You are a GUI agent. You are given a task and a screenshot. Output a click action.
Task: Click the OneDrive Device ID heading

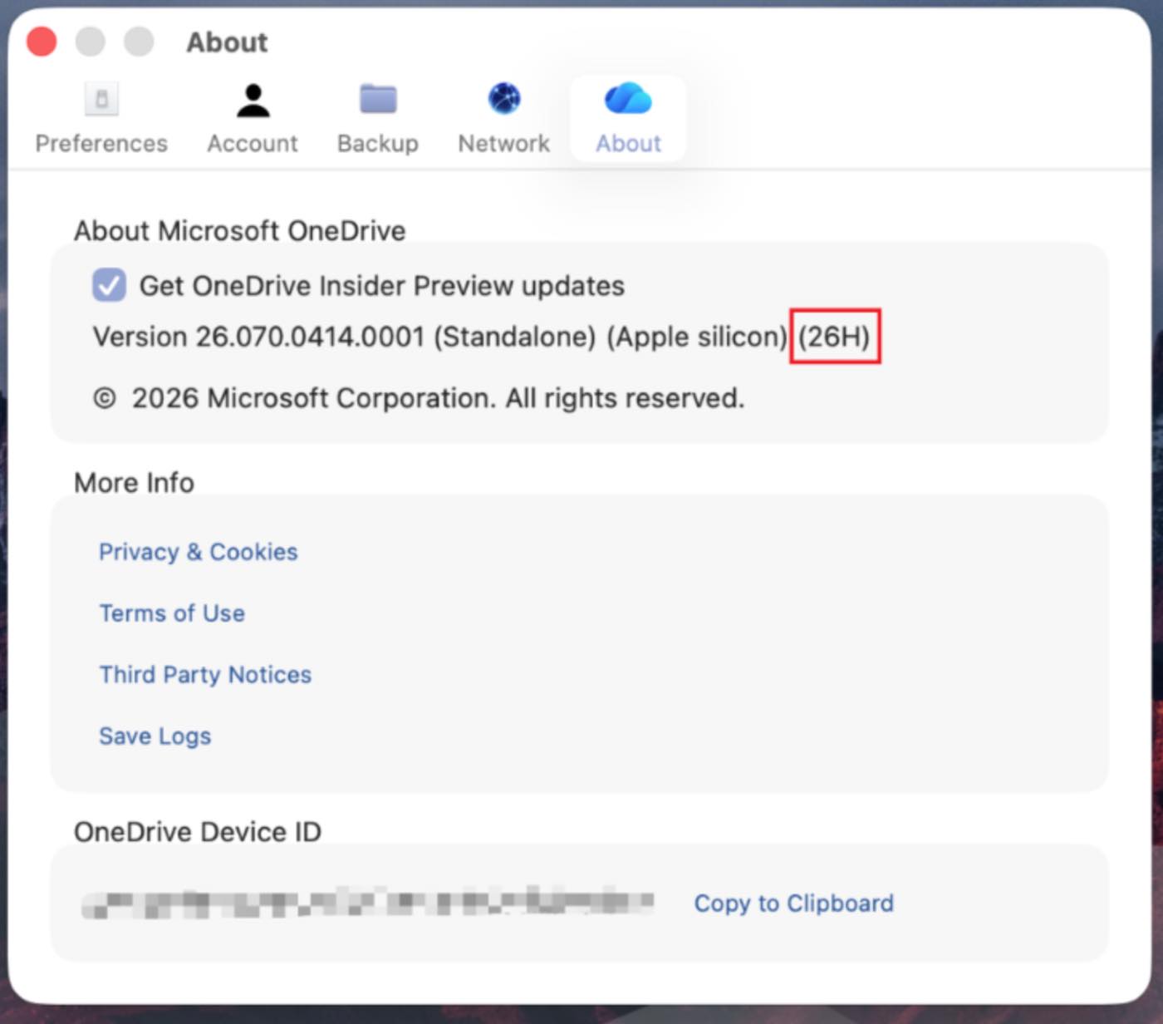[198, 832]
